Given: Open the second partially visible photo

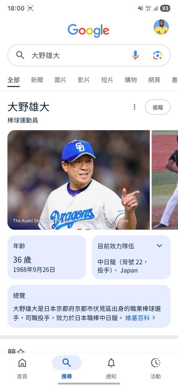Looking at the screenshot, I should click(165, 180).
